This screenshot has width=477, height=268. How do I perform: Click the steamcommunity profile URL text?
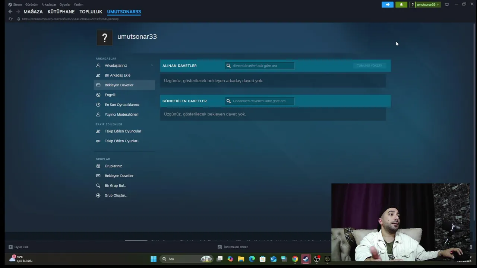70,19
